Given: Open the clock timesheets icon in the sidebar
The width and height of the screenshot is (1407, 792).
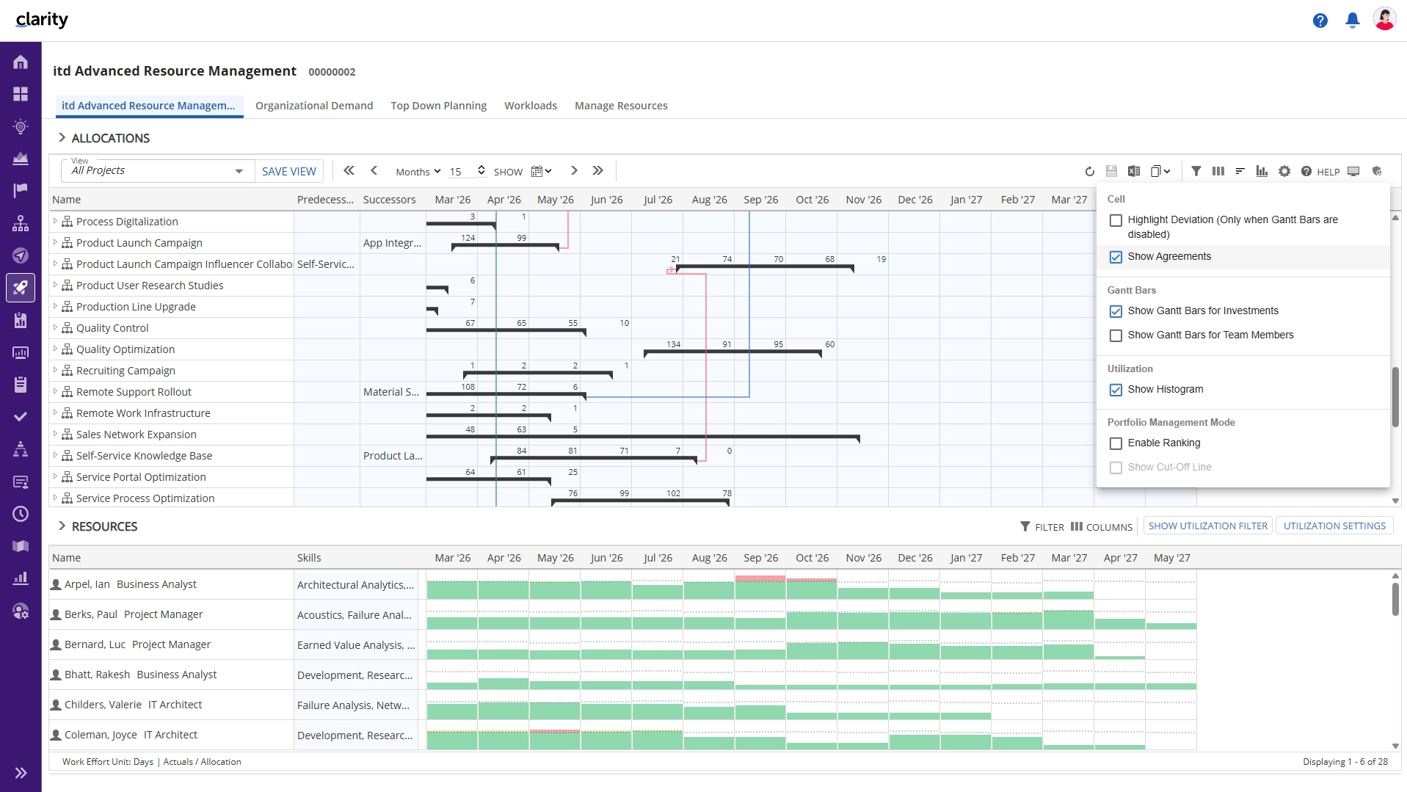Looking at the screenshot, I should tap(21, 514).
